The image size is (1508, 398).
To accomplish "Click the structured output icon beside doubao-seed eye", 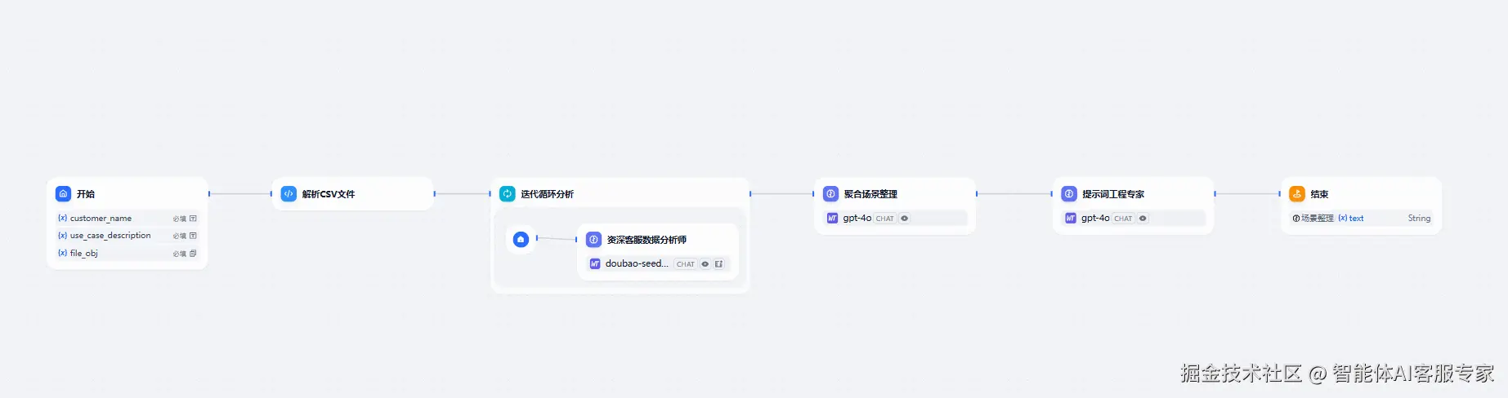I will point(718,264).
